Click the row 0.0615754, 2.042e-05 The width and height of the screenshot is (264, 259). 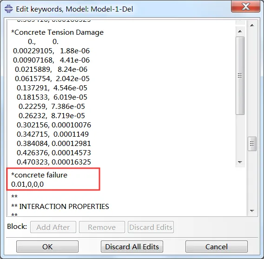52,79
